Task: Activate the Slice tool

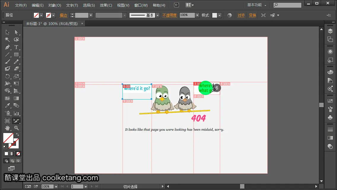Action: click(16, 121)
